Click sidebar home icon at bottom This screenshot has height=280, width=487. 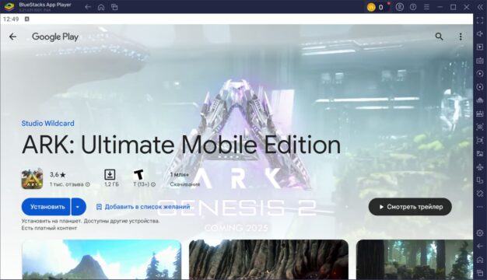pos(480,260)
